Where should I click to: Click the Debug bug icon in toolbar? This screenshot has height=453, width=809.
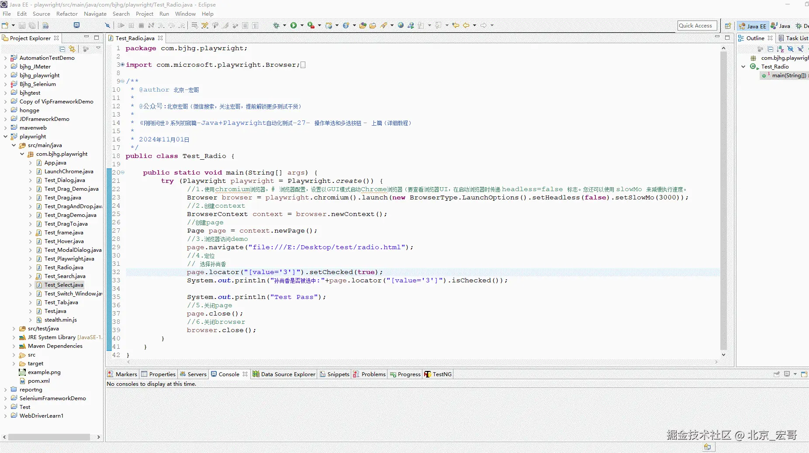click(x=276, y=25)
